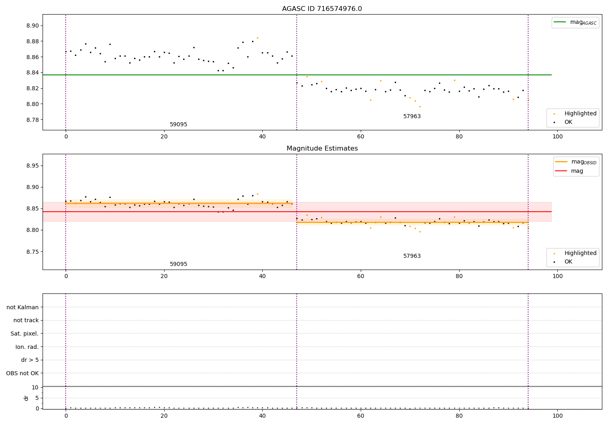Viewport: 608px width, 425px height.
Task: Click 'OK' legend entry in the Magnitude Estimates plot
Action: click(x=563, y=261)
